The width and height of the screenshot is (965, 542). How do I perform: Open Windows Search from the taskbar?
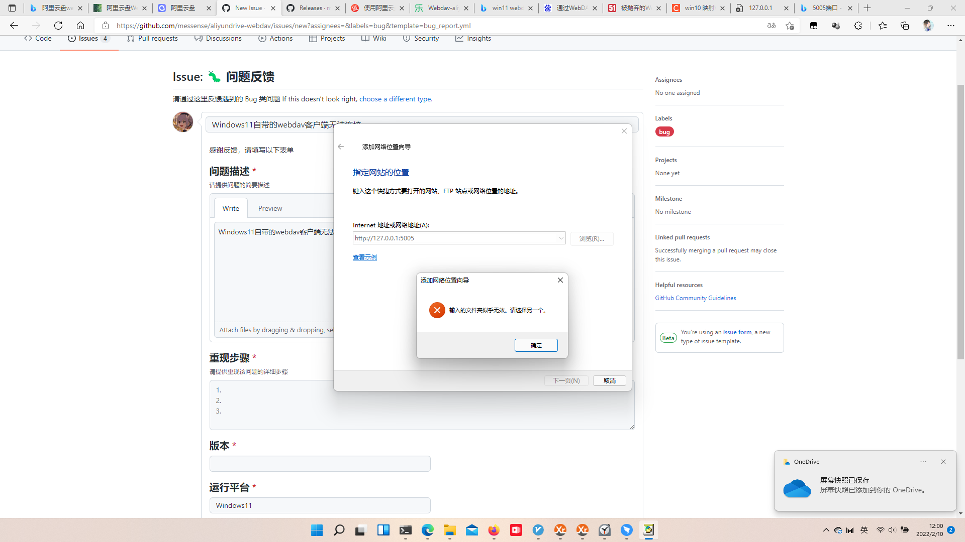[339, 530]
